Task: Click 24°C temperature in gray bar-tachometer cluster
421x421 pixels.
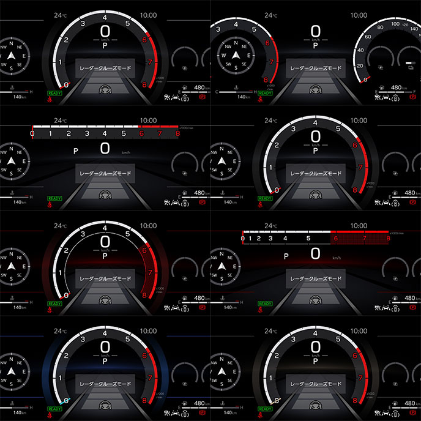Action: coord(60,121)
